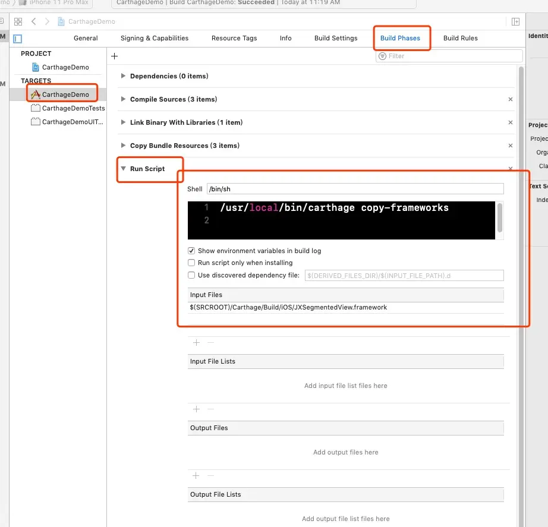The width and height of the screenshot is (548, 527).
Task: Click the Add output files here placeholder
Action: tap(346, 452)
